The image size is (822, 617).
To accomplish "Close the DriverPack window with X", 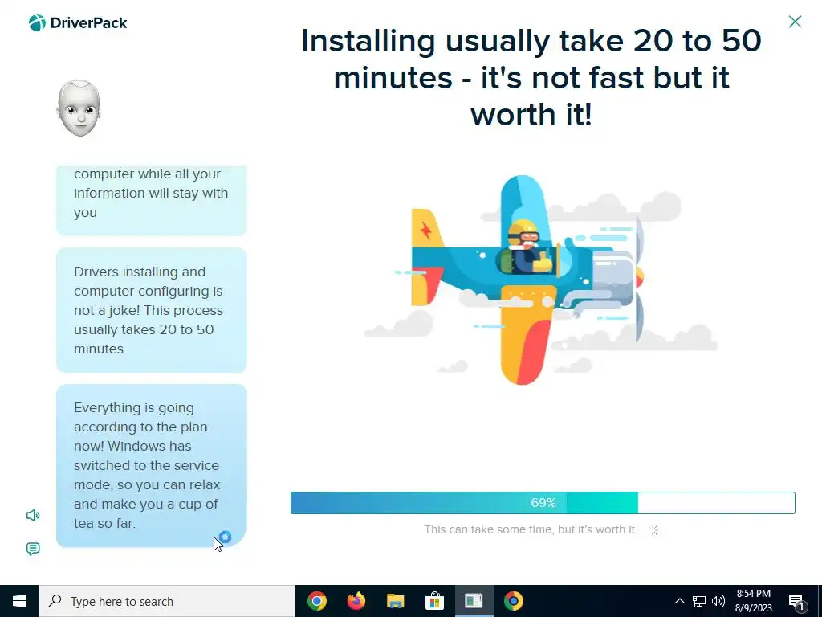I will tap(795, 22).
